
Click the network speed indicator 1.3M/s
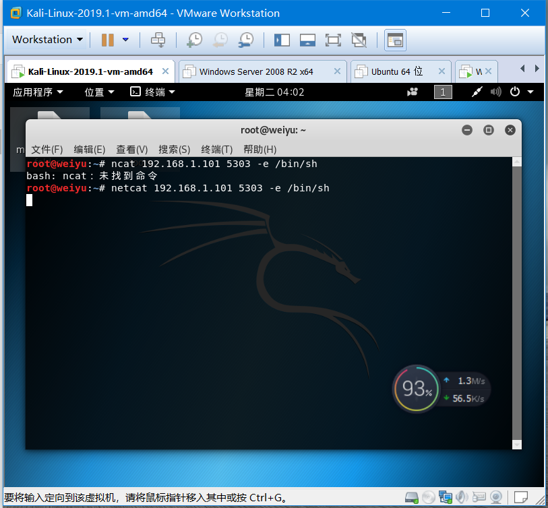465,381
